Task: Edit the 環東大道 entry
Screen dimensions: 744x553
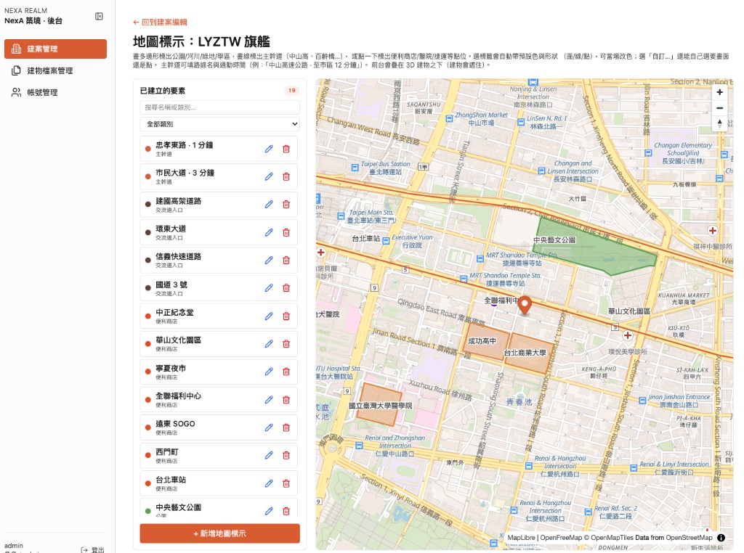Action: tap(269, 232)
